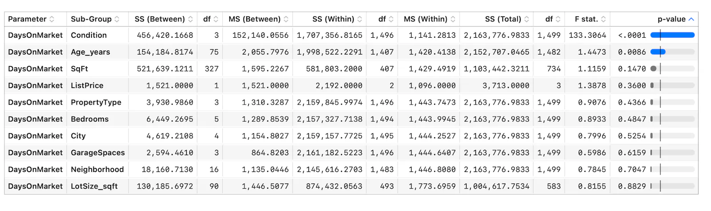Click the SqFt p-value dot indicator
711x211 pixels.
click(x=653, y=69)
